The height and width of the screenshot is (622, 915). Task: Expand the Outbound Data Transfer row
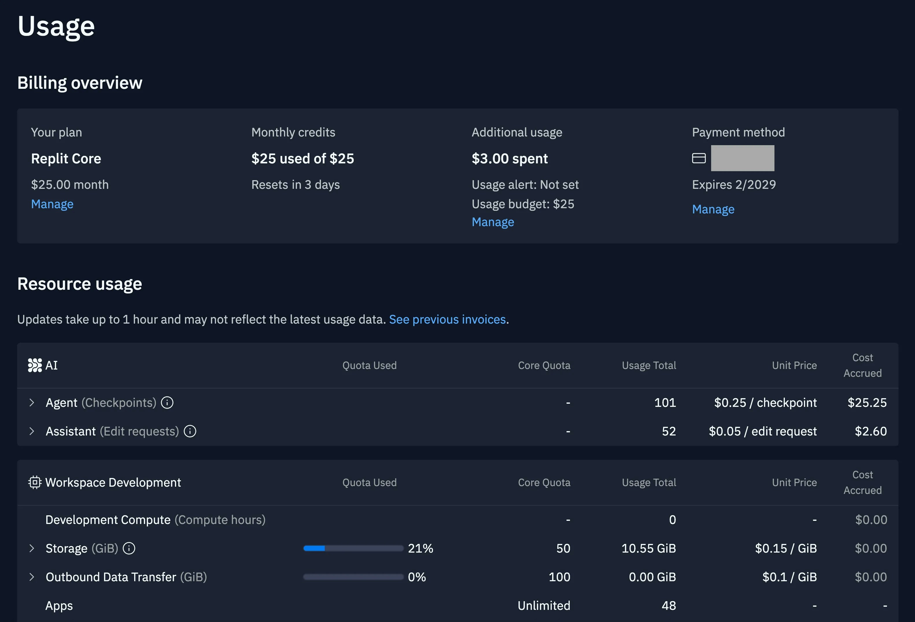click(32, 577)
